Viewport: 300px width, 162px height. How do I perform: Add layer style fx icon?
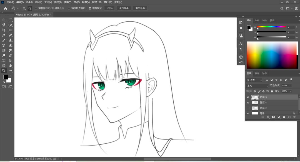tap(268, 117)
